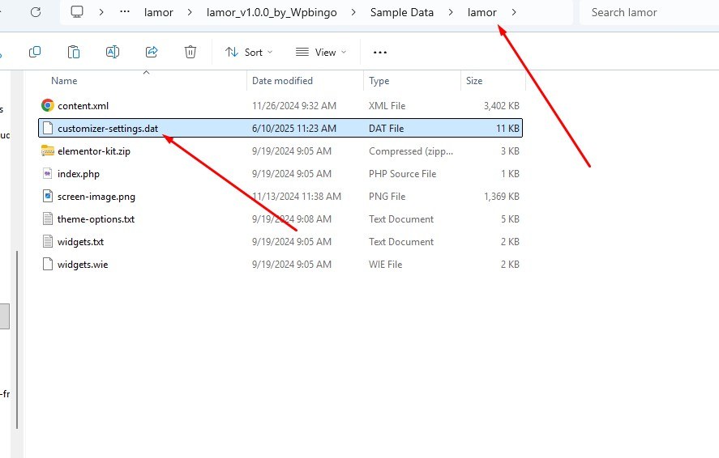Expand chevron after lamor in breadcrumb
This screenshot has height=458, width=719.
[x=514, y=12]
